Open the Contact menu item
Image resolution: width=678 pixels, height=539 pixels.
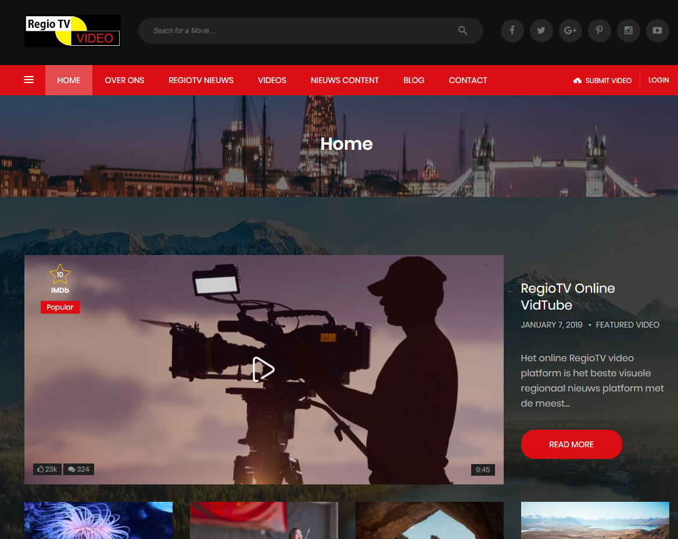coord(468,80)
